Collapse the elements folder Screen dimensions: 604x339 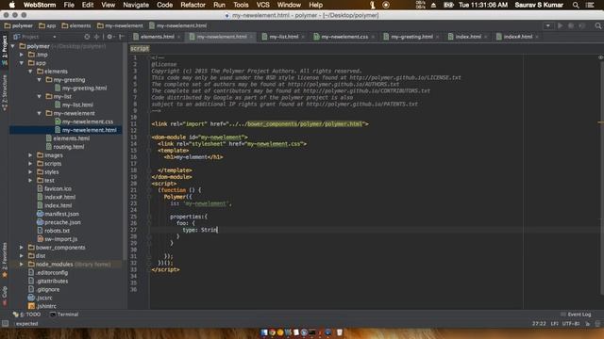coord(30,72)
